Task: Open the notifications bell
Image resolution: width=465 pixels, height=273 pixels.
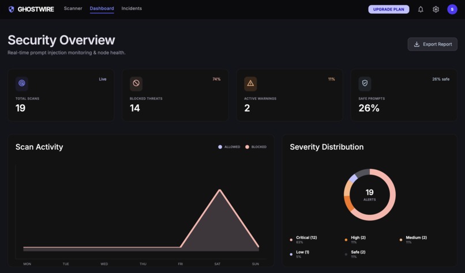Action: point(421,9)
